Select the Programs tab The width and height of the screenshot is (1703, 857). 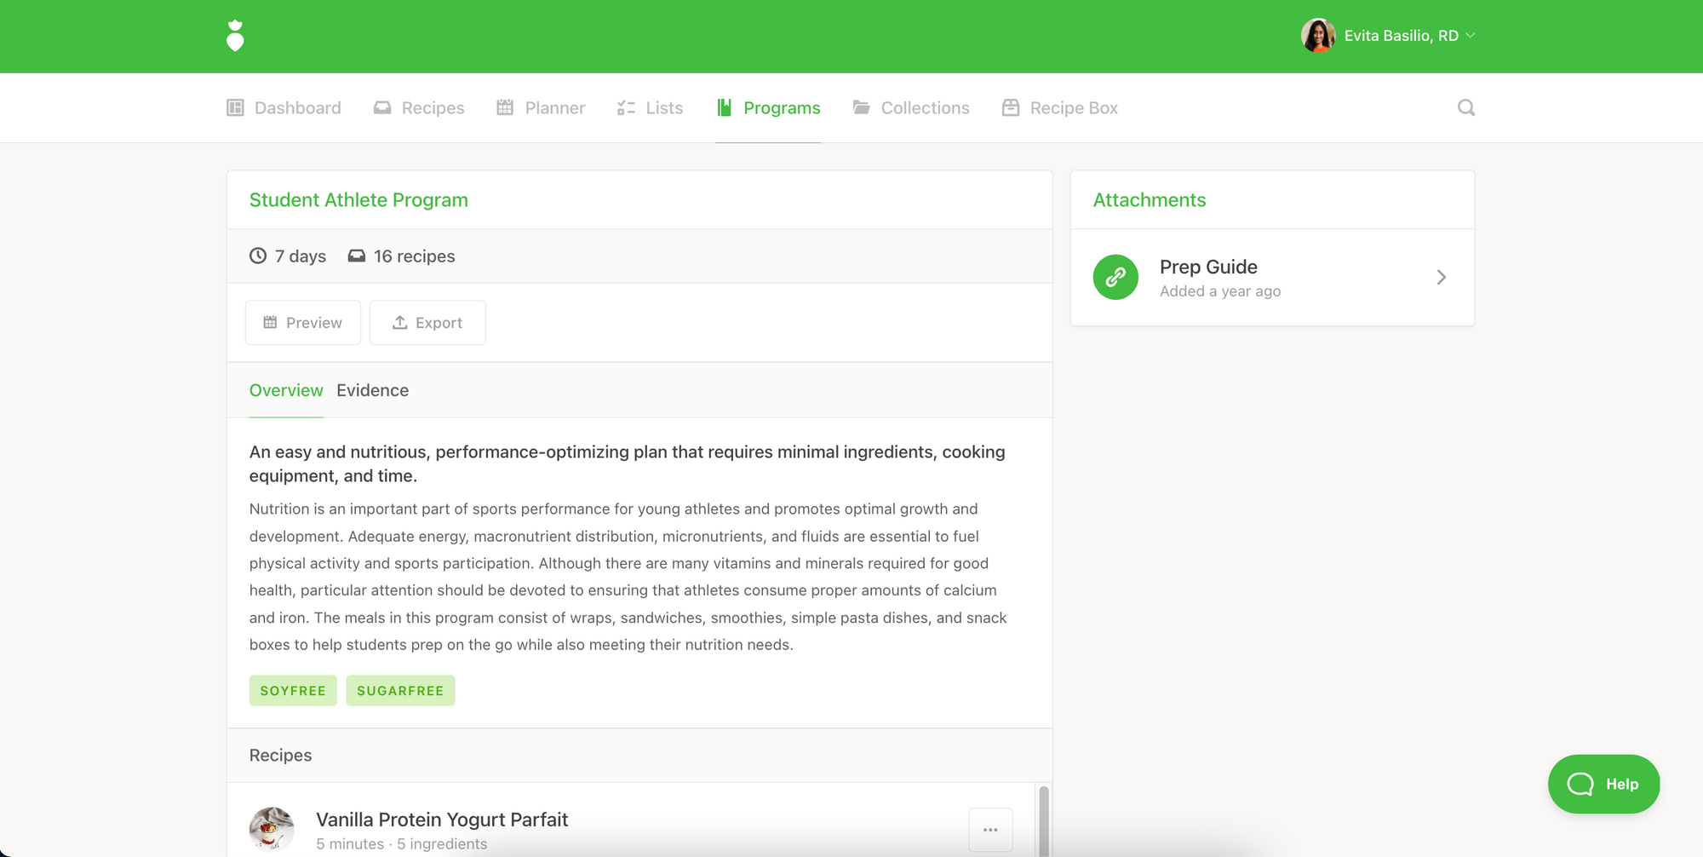[x=768, y=108]
